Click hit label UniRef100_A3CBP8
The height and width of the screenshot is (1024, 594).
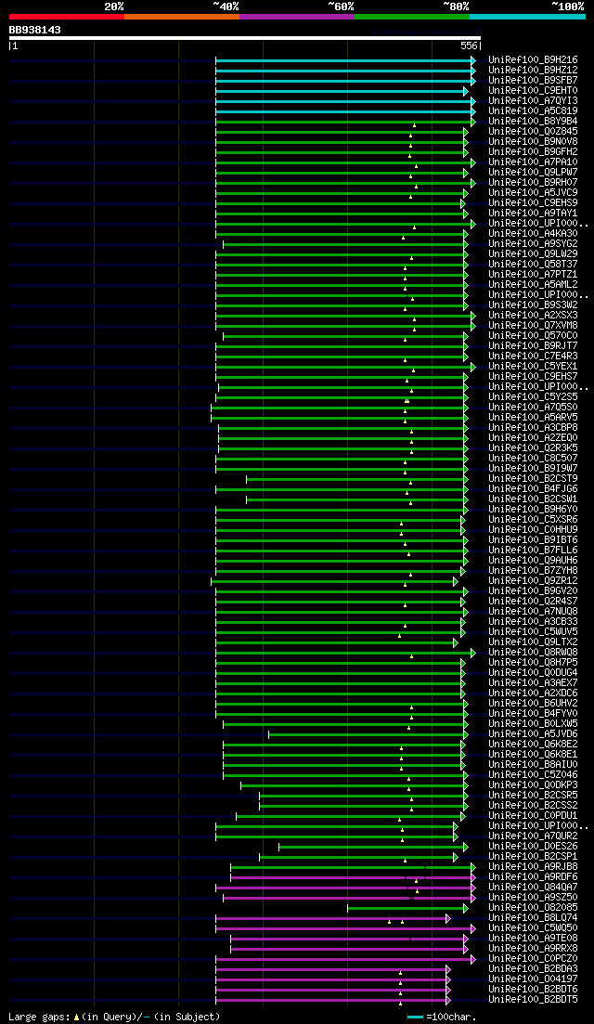pyautogui.click(x=533, y=428)
